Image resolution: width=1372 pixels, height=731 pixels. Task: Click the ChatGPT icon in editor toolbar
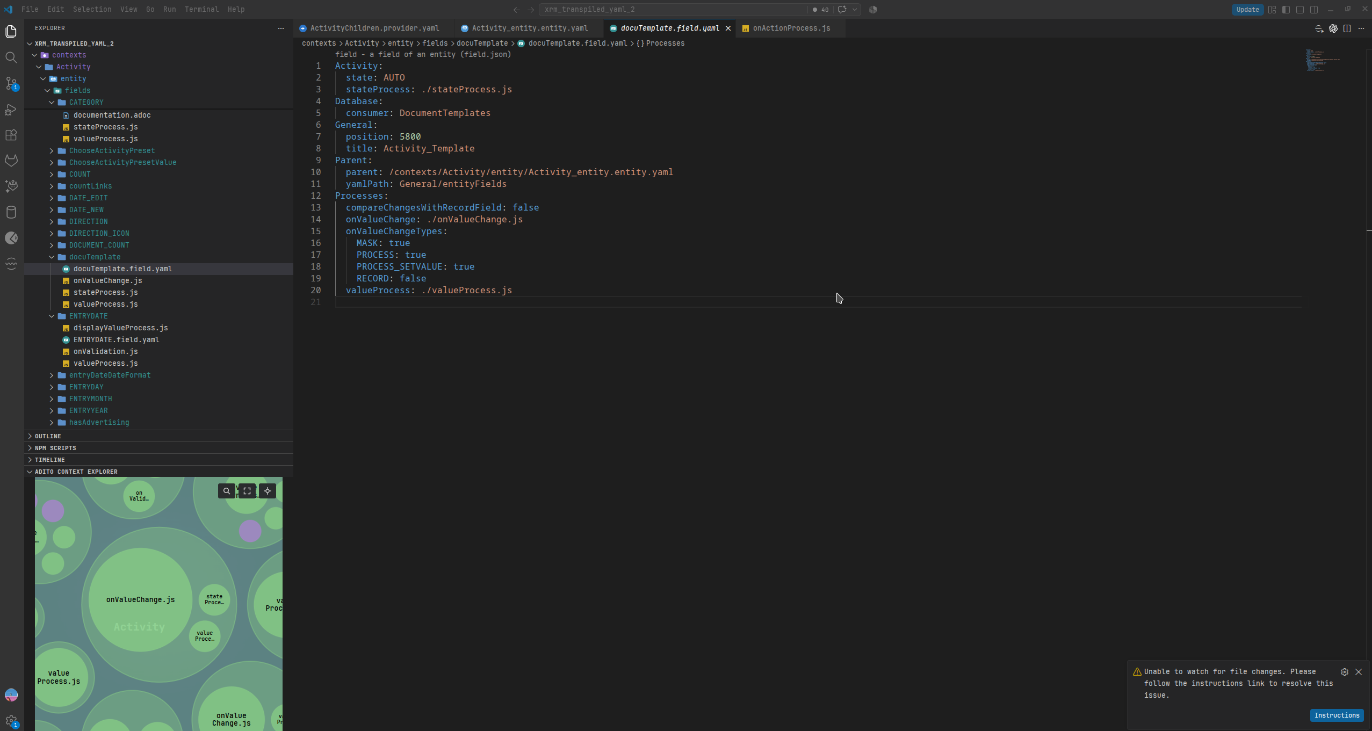click(x=1333, y=28)
